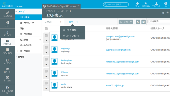
Task: Focus the AirWatch を検索 search box
Action: pyautogui.click(x=116, y=4)
